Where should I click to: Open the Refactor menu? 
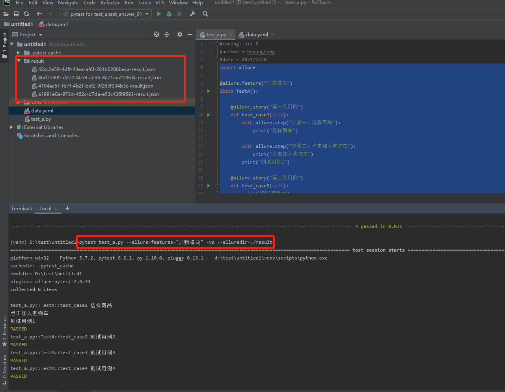point(110,3)
